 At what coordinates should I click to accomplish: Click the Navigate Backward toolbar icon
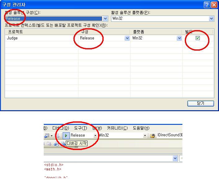47,135
